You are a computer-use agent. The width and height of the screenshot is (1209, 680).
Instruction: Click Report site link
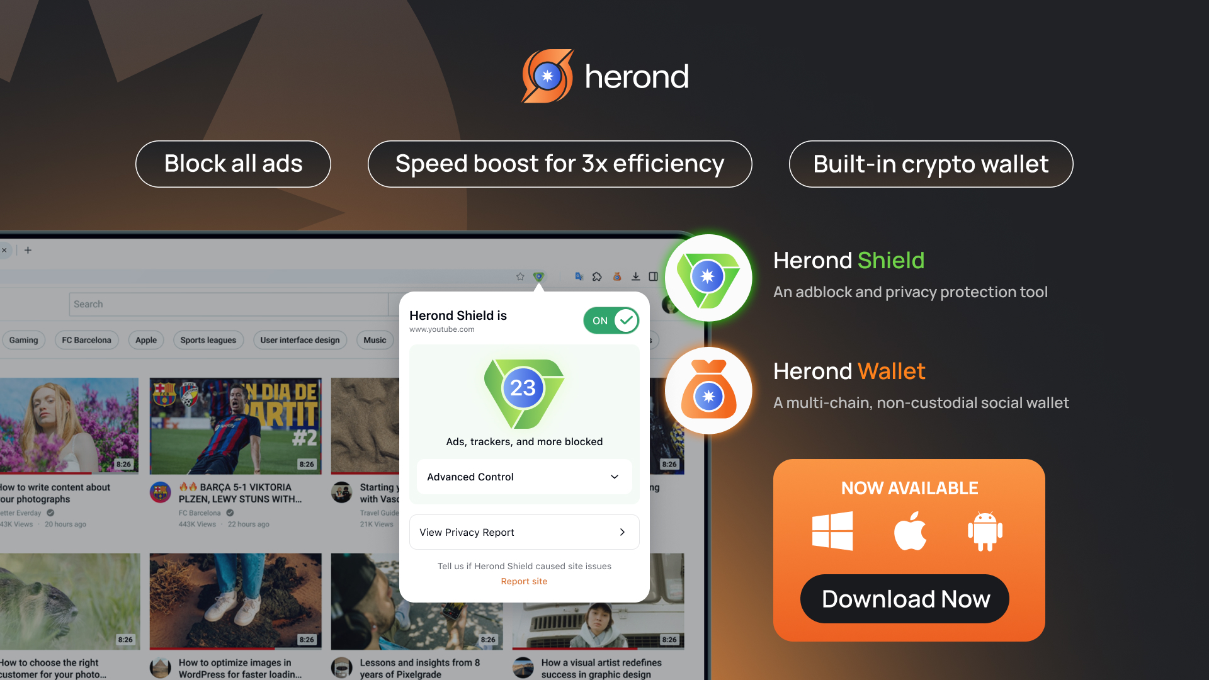pyautogui.click(x=524, y=581)
